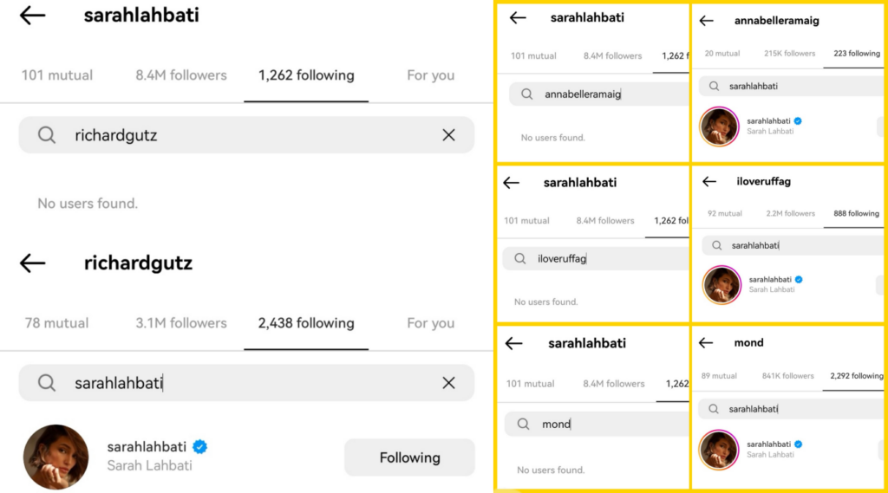Open sarahlahbati avatar under mond profile
The width and height of the screenshot is (888, 493).
pos(719,450)
